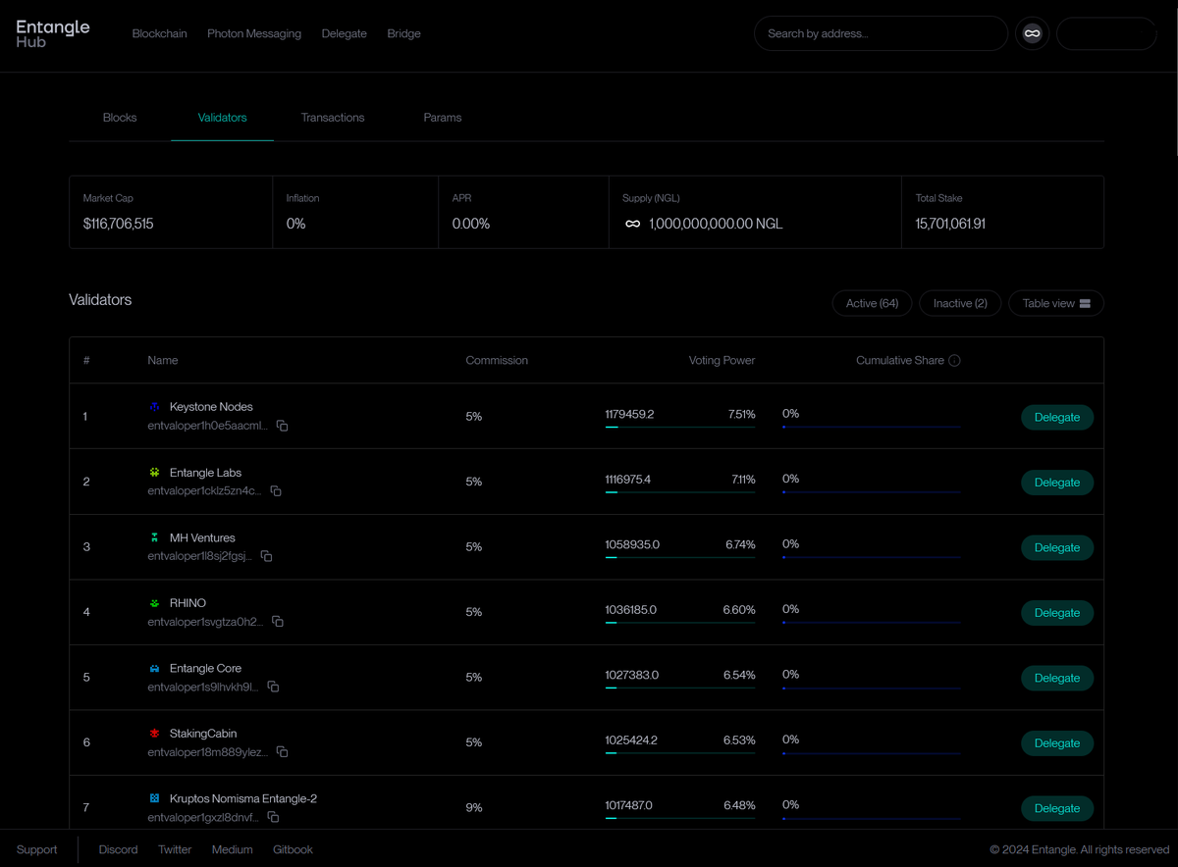Image resolution: width=1178 pixels, height=867 pixels.
Task: Focus the Search by address field
Action: pos(881,33)
